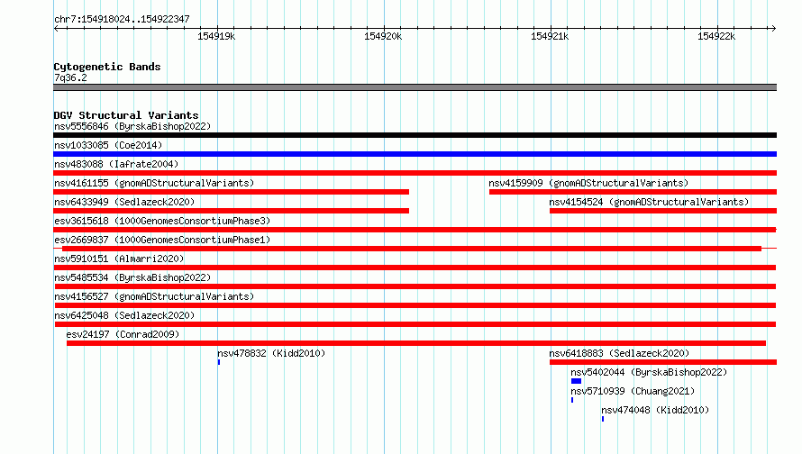Open the nsv4156527 (gnomADStructuralVariants) label
Viewport: 802px width, 454px height.
[x=154, y=296]
